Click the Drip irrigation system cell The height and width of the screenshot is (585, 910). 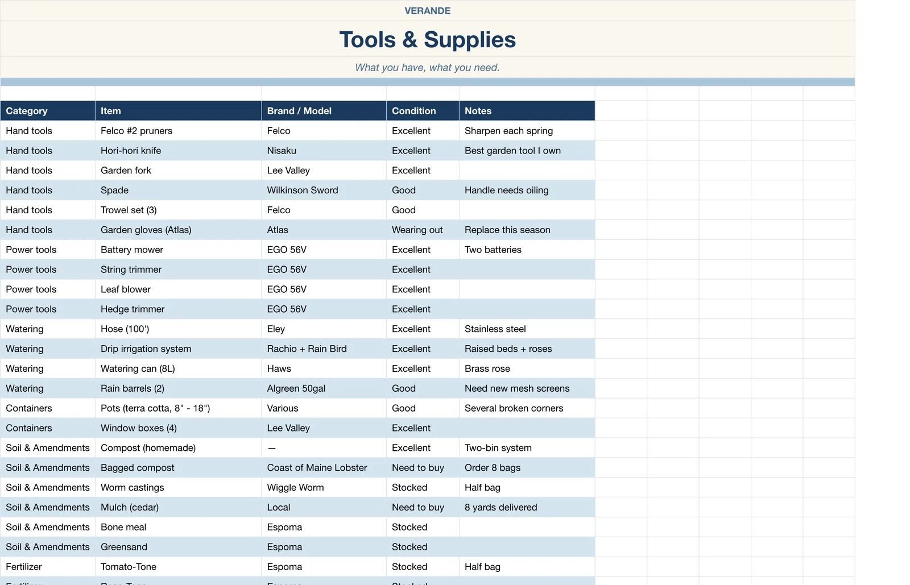(178, 349)
